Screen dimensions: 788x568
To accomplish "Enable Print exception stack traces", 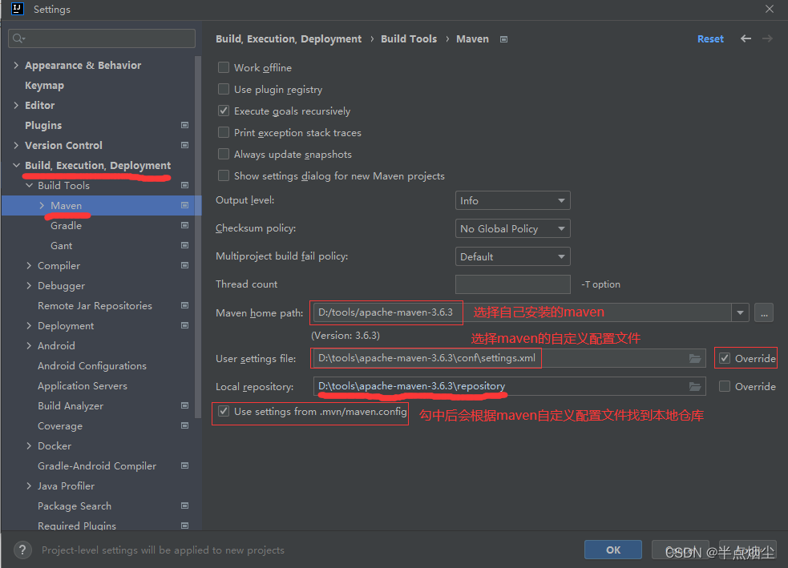I will pyautogui.click(x=224, y=132).
